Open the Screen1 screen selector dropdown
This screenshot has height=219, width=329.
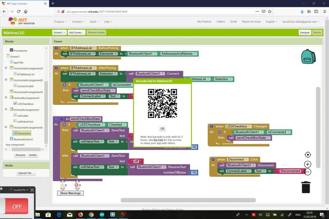click(59, 32)
